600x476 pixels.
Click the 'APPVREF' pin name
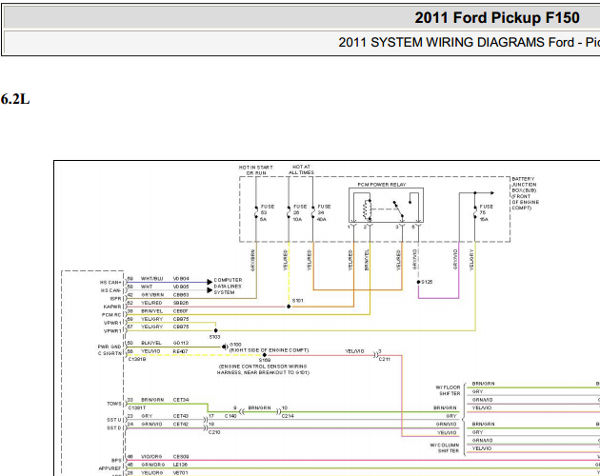(x=110, y=468)
